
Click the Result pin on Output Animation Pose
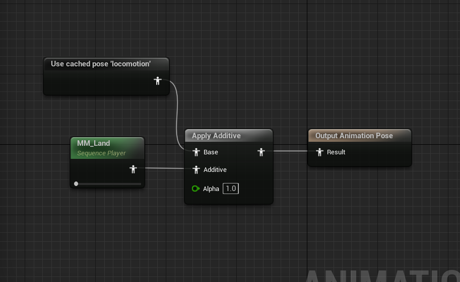click(320, 152)
